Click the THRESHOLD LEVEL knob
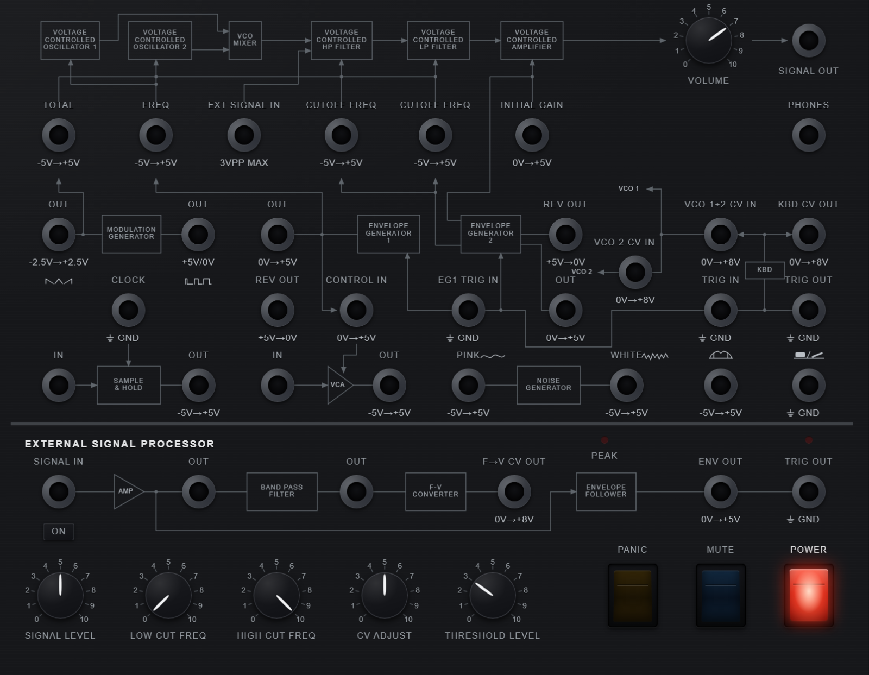 [x=492, y=595]
